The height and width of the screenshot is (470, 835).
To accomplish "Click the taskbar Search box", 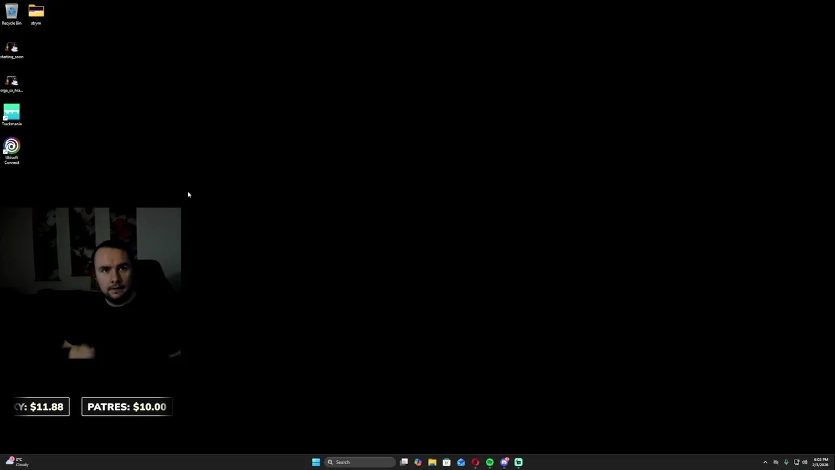I will (x=360, y=462).
